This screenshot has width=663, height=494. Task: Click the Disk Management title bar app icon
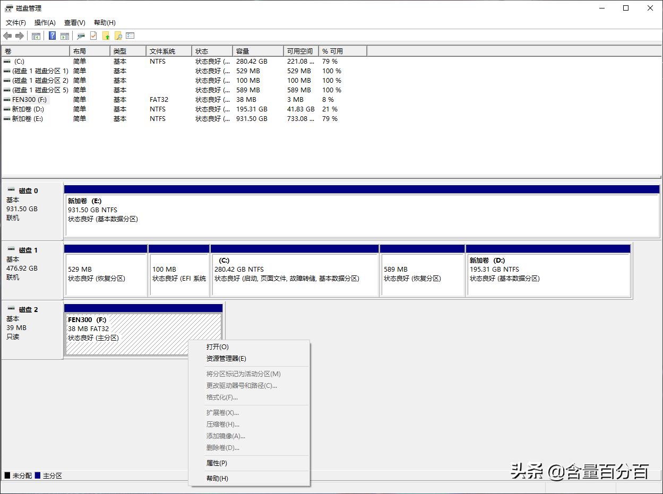tap(9, 8)
